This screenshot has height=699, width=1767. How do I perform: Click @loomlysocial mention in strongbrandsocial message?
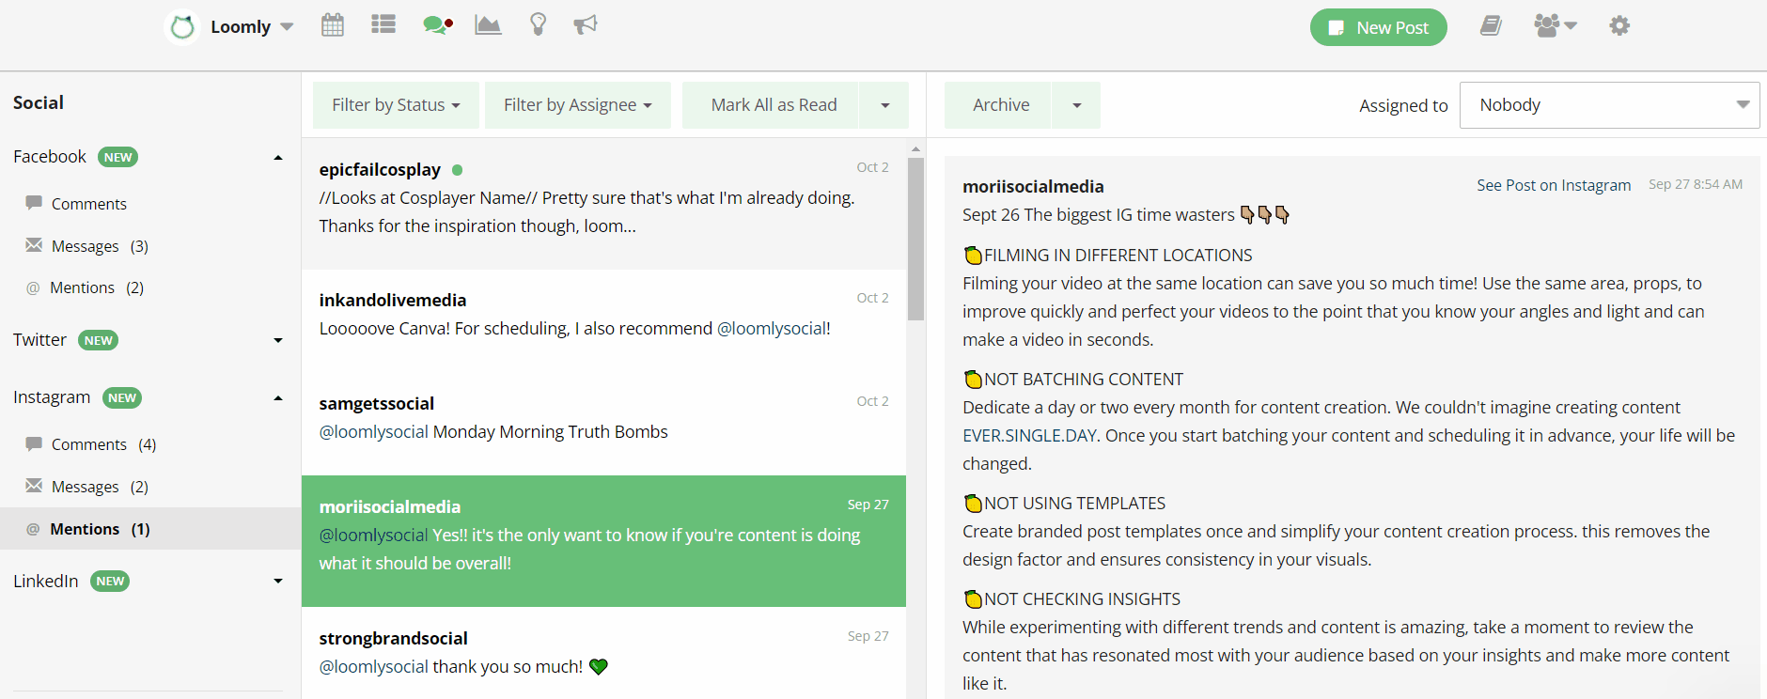click(x=374, y=666)
